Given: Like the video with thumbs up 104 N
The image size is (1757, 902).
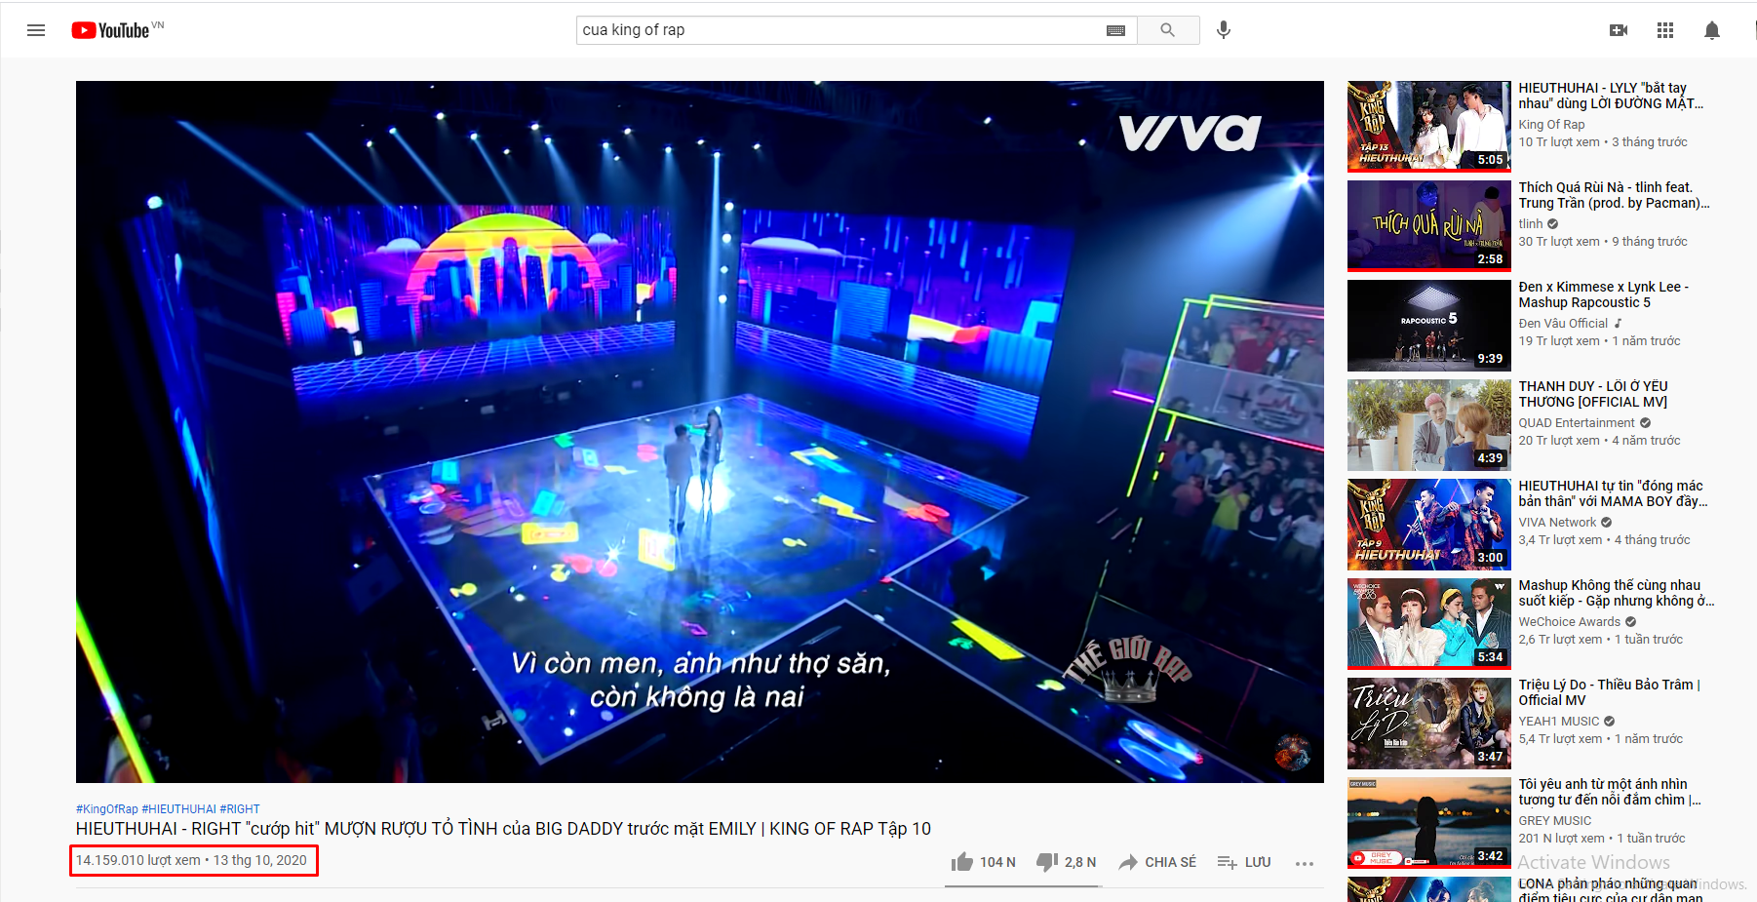Looking at the screenshot, I should [984, 862].
